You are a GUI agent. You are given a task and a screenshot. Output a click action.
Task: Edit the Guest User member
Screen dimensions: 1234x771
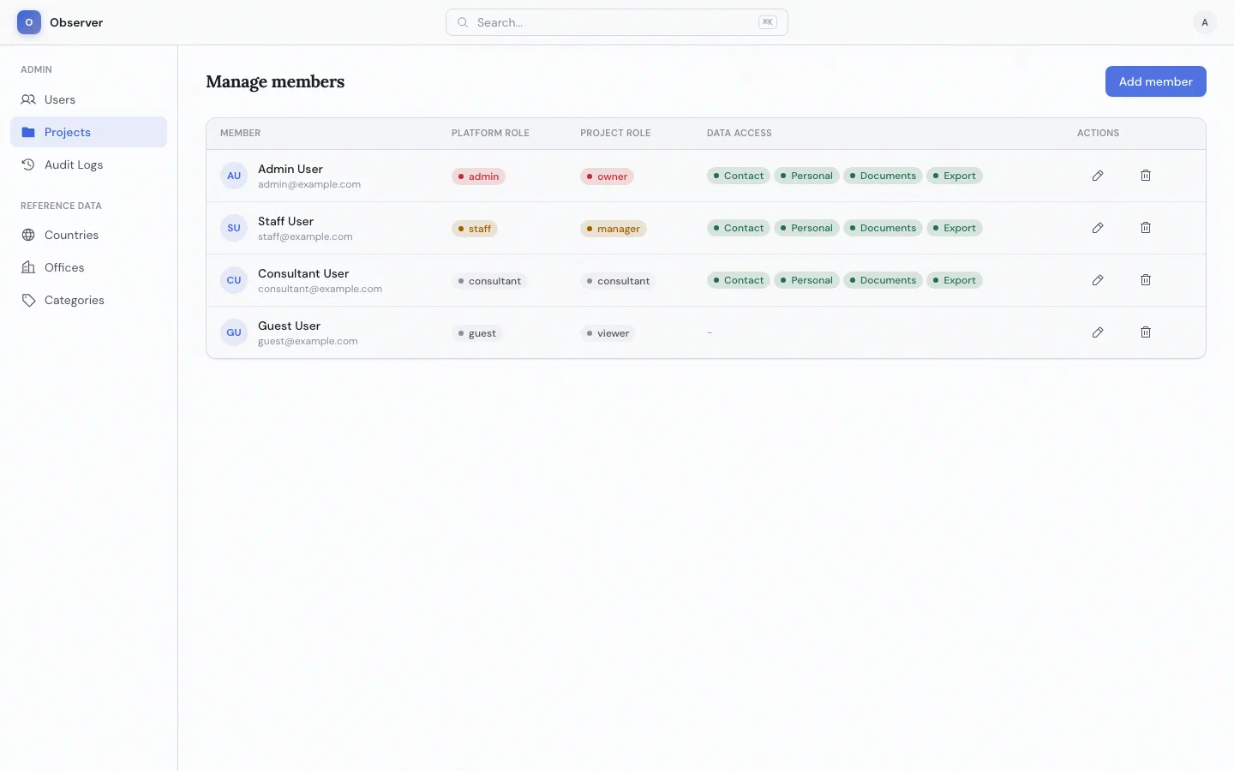[1098, 332]
